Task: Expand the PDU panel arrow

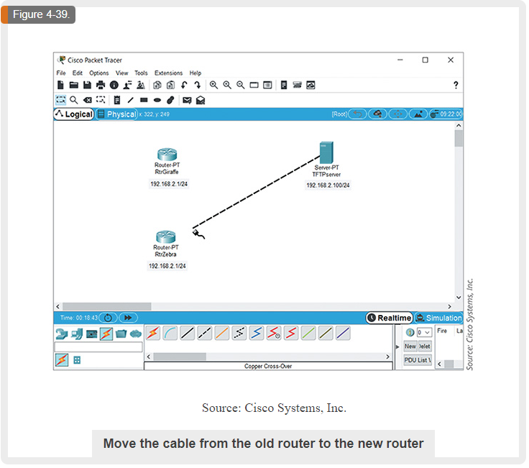Action: (x=397, y=347)
